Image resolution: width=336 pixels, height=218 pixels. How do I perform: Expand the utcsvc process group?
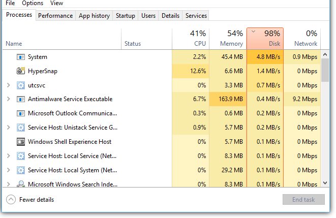(8, 85)
